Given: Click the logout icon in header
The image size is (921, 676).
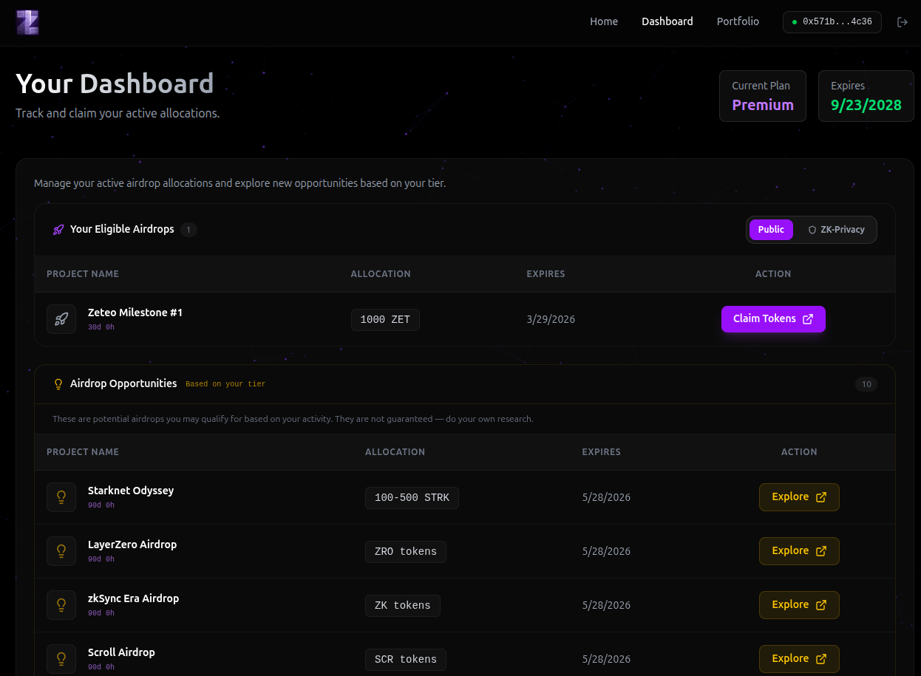Looking at the screenshot, I should click(902, 22).
